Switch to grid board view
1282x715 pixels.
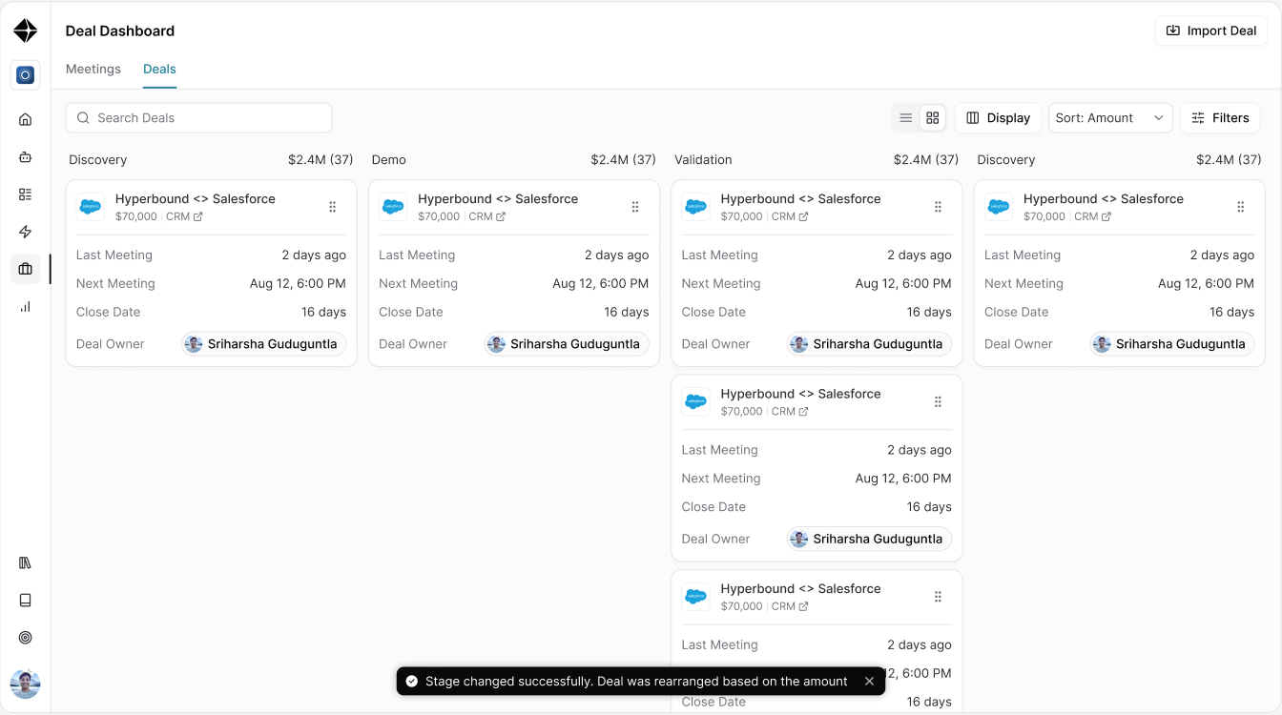[x=933, y=118]
